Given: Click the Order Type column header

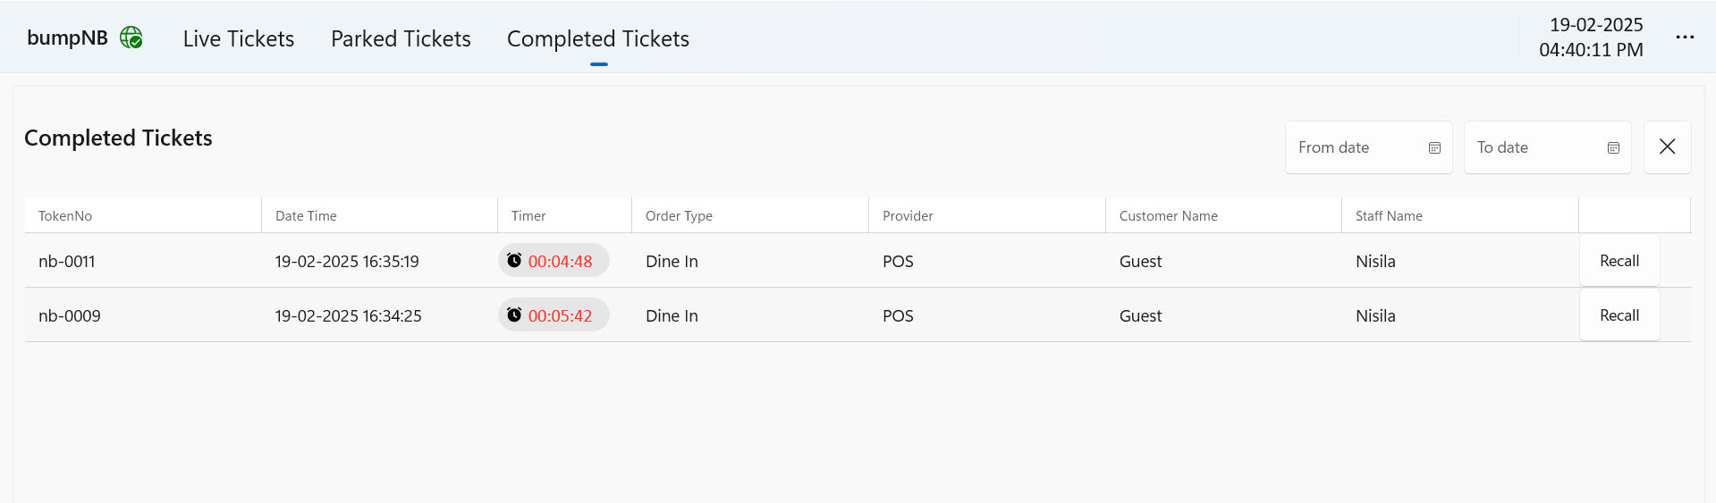Looking at the screenshot, I should pos(679,216).
